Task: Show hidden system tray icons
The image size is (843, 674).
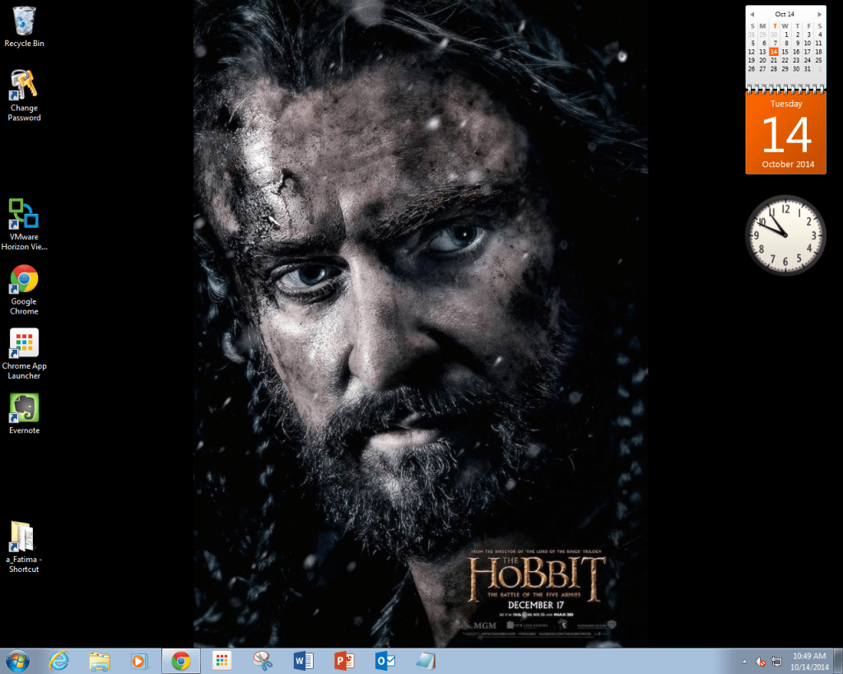Action: [x=744, y=661]
